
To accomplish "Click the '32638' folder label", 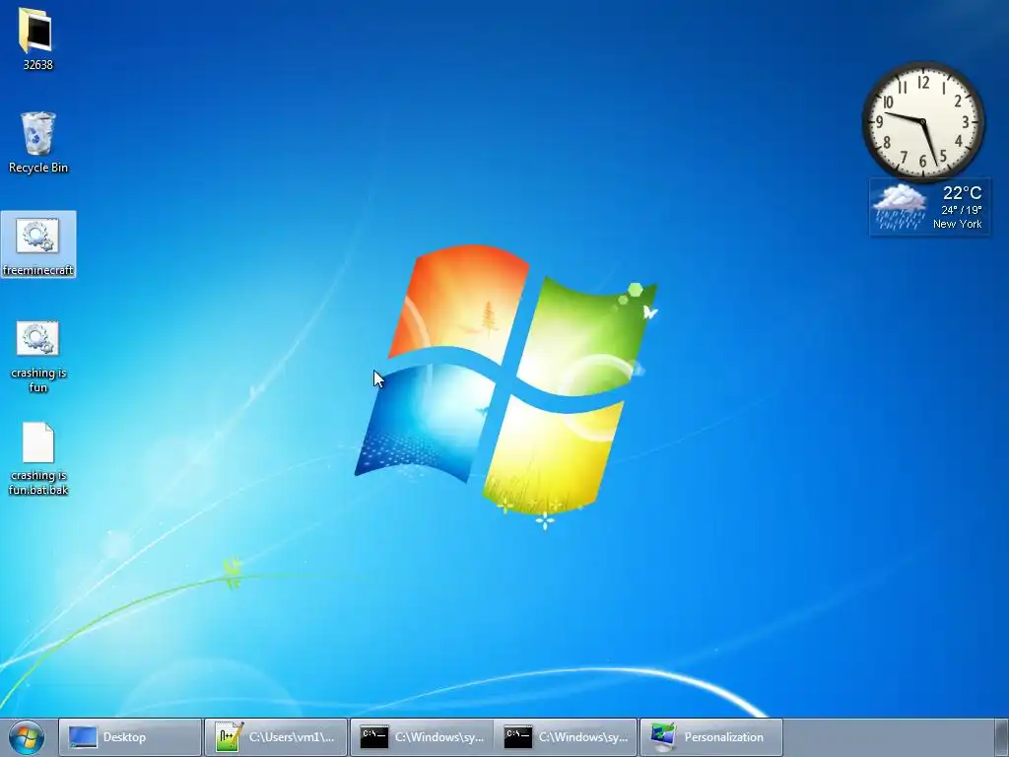I will [x=38, y=64].
